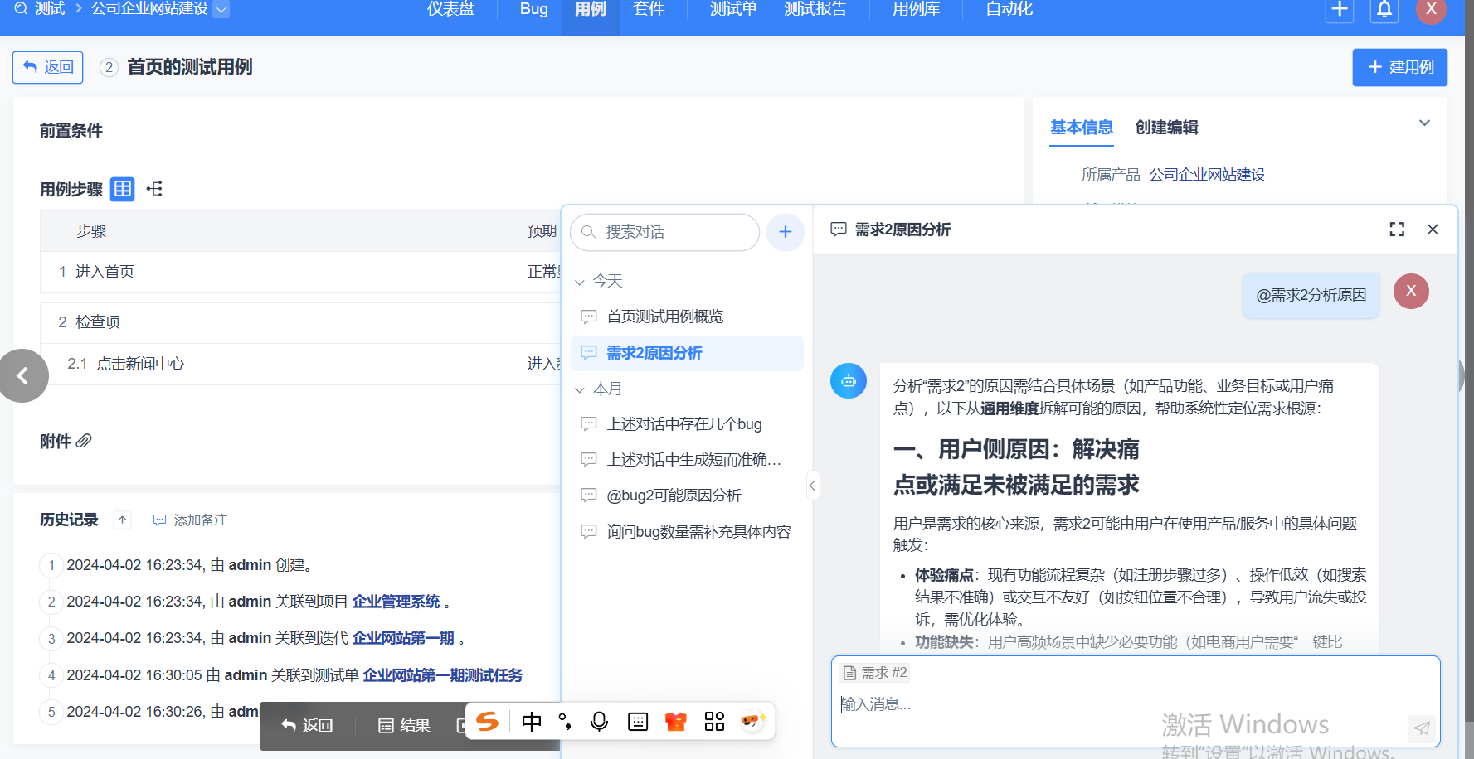Toggle history record sort order arrow
The height and width of the screenshot is (759, 1474).
123,520
